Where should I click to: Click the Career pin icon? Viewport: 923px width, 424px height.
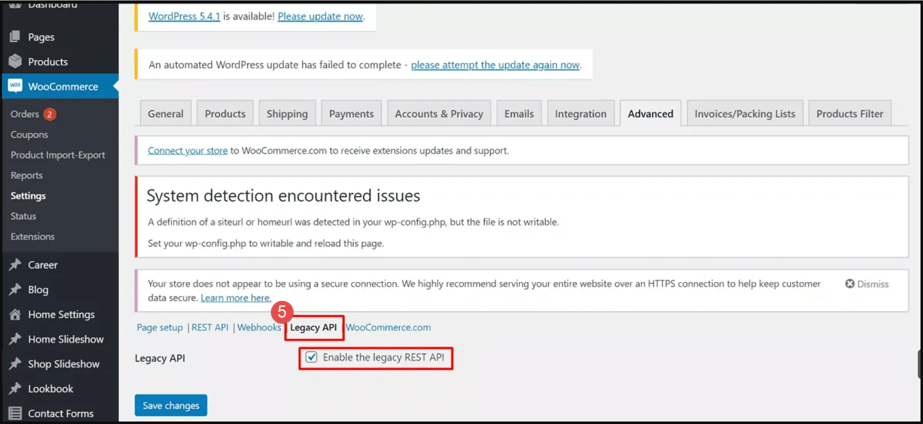tap(15, 265)
